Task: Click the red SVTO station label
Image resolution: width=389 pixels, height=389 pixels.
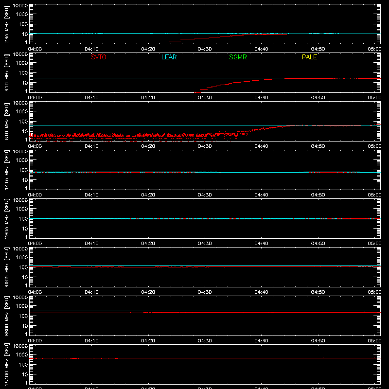Action: (x=99, y=57)
